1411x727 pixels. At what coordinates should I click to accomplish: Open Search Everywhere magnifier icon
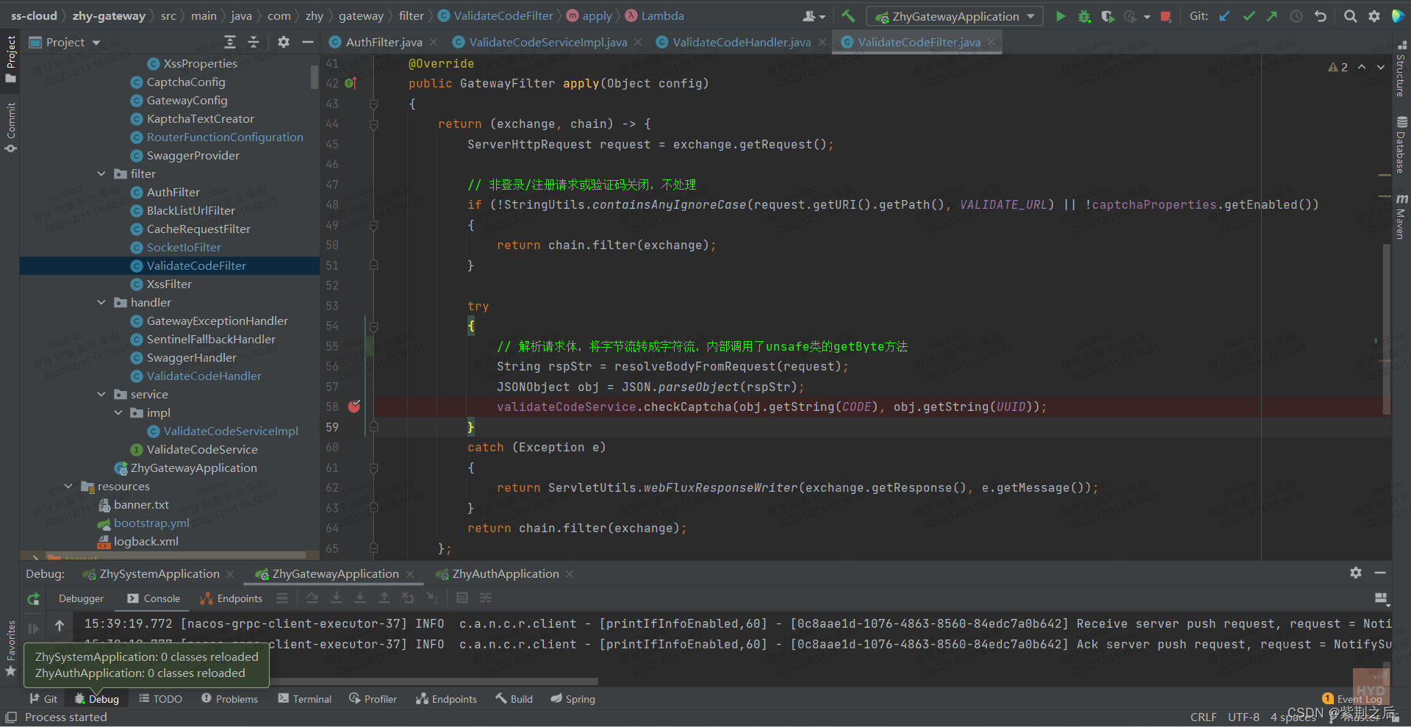pyautogui.click(x=1350, y=16)
